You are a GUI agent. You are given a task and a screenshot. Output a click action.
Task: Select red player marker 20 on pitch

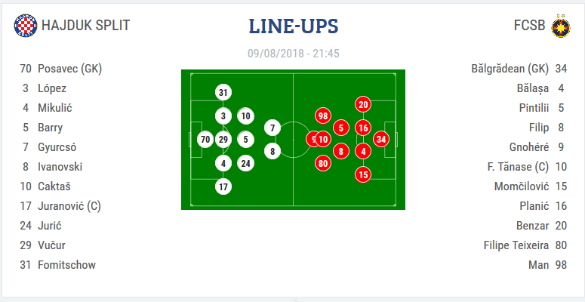coord(363,105)
